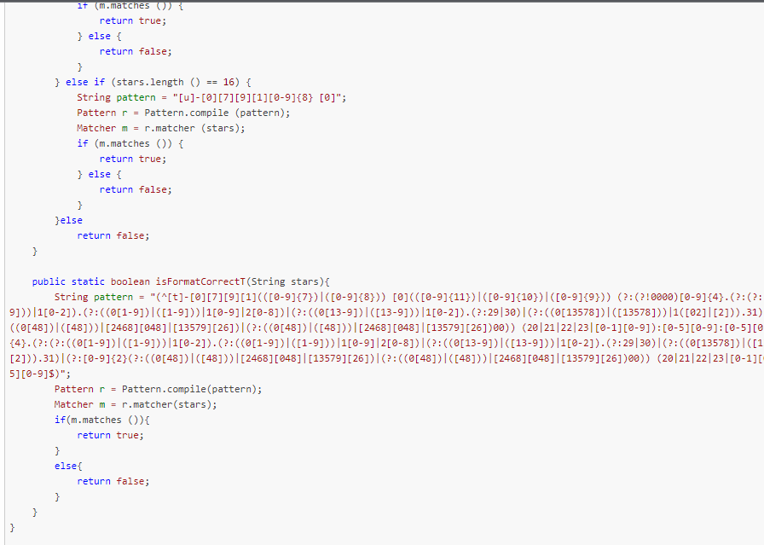Click the 'public static boolean' keywords
The width and height of the screenshot is (764, 545).
[x=91, y=281]
